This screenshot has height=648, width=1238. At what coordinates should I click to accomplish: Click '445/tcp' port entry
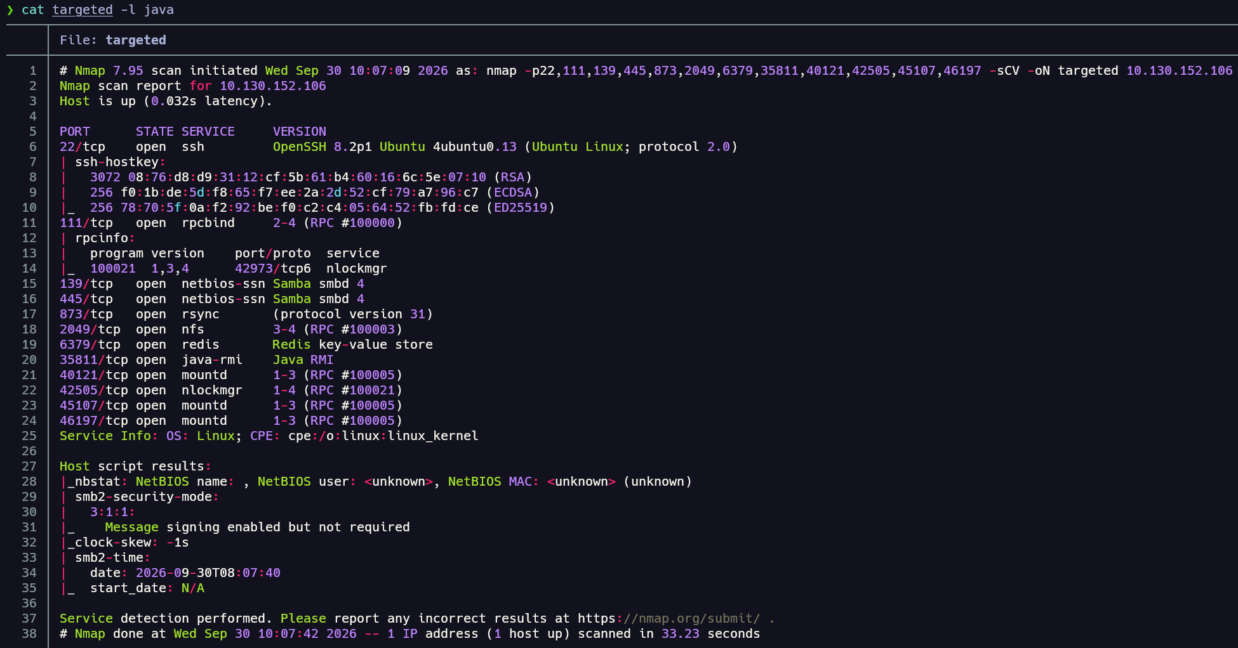pos(86,299)
